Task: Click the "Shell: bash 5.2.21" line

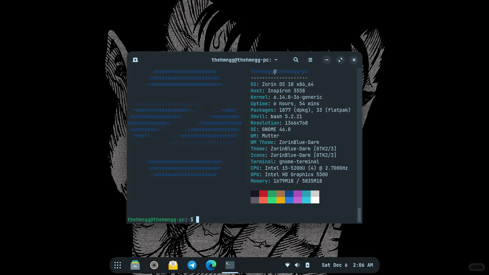Action: [276, 117]
